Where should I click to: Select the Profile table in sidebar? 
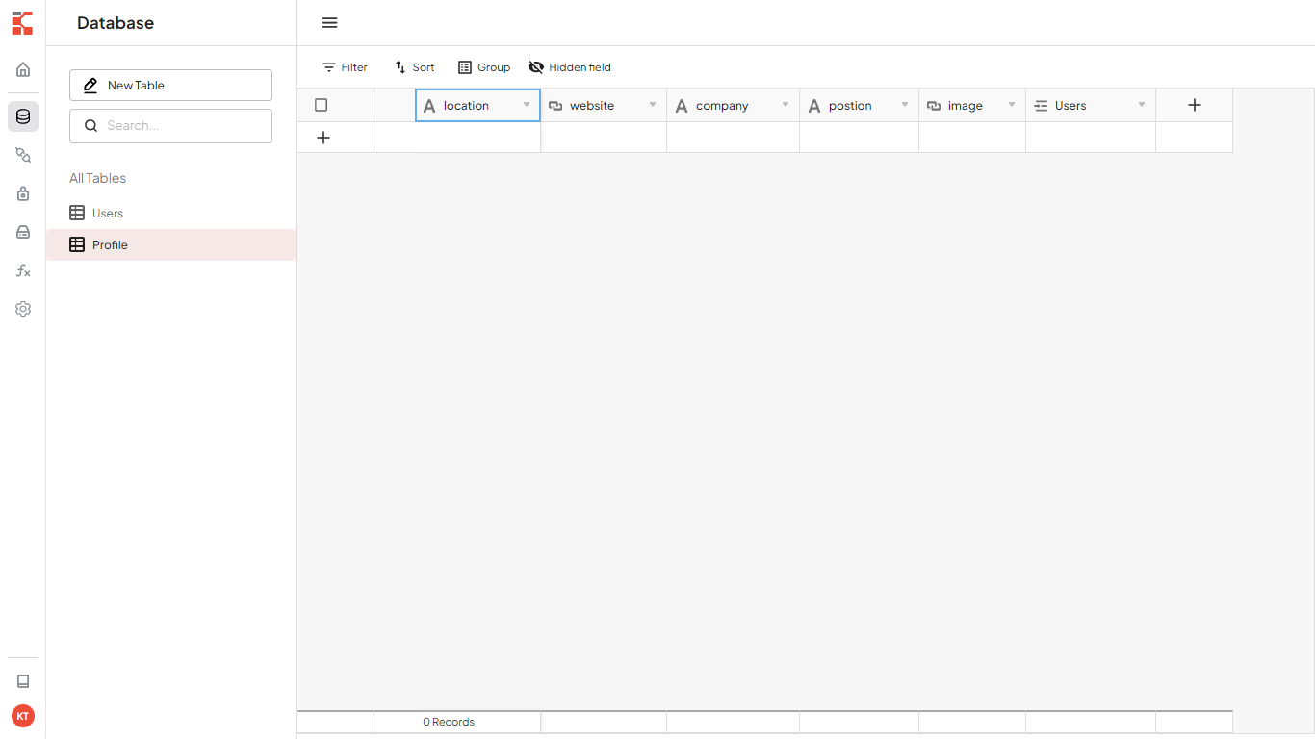[x=110, y=245]
